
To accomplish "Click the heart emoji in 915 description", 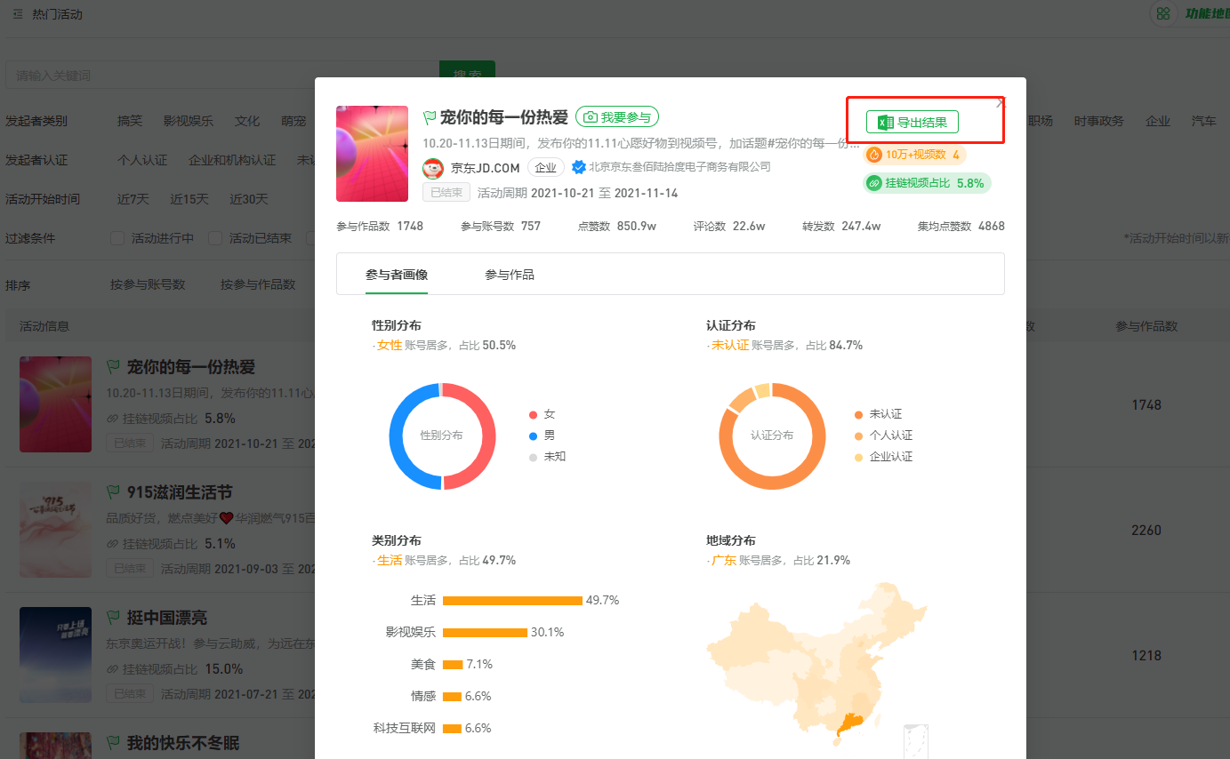I will point(226,518).
